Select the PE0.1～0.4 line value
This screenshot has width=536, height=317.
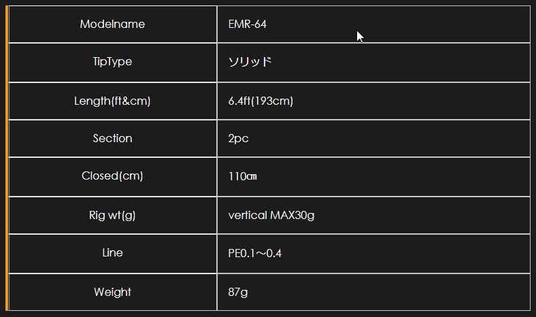254,253
